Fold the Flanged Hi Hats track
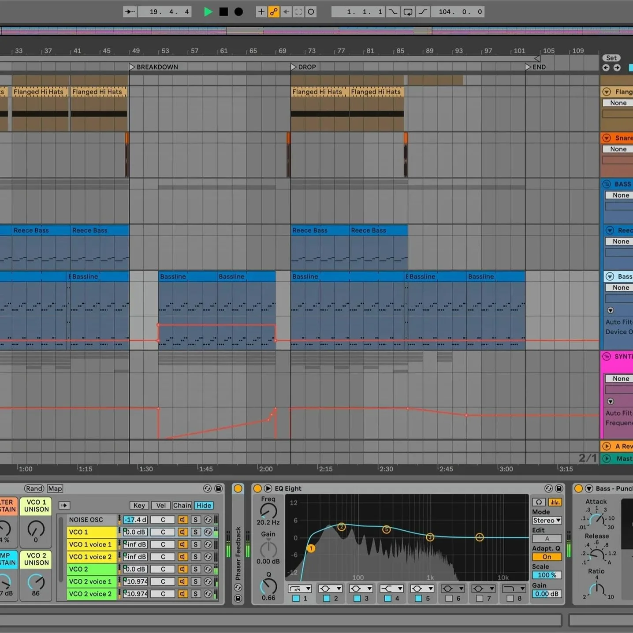 pyautogui.click(x=607, y=92)
